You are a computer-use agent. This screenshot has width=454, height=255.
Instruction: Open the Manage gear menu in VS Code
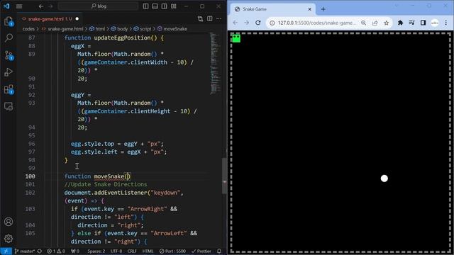click(9, 239)
